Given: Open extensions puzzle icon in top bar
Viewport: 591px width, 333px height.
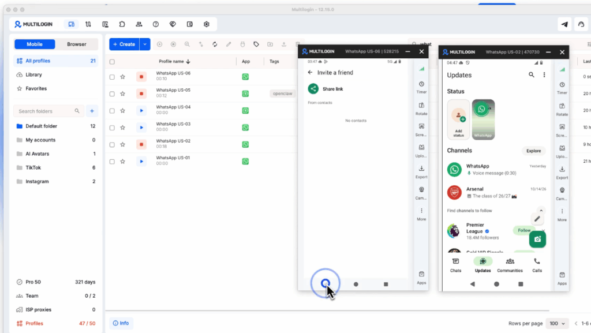Looking at the screenshot, I should click(x=122, y=24).
